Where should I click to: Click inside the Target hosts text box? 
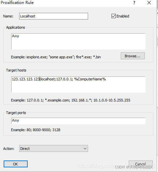click(x=78, y=84)
